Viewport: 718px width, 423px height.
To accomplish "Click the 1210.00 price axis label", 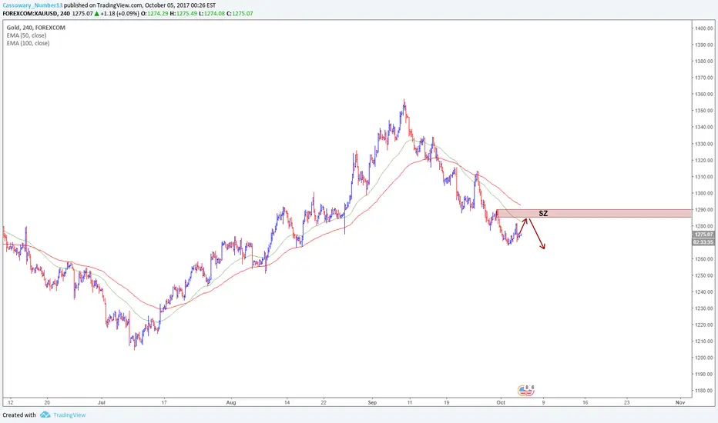I will click(x=704, y=341).
